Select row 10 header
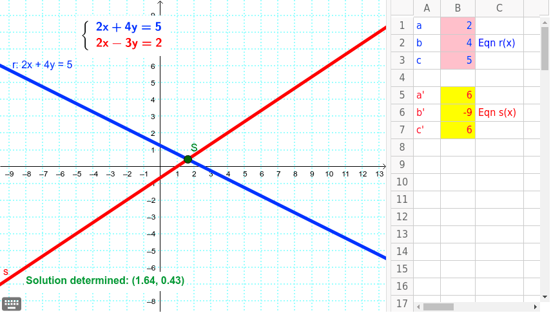The image size is (551, 313). pos(402,182)
